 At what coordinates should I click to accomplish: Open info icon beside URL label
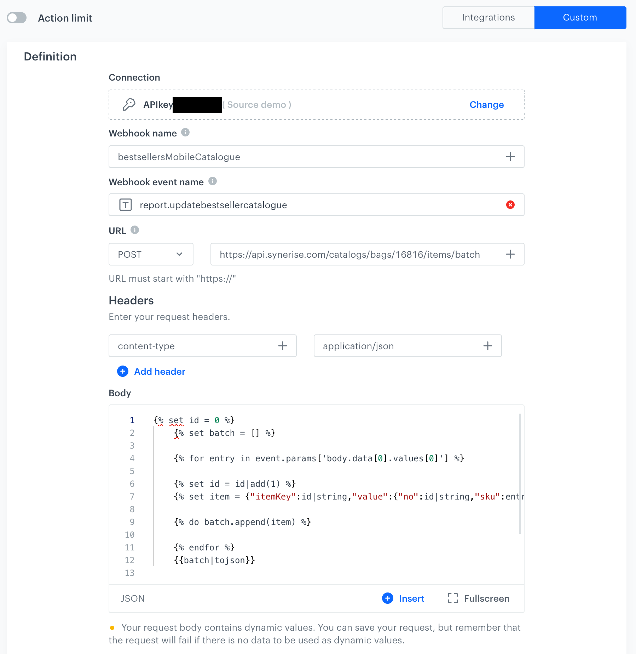[135, 230]
